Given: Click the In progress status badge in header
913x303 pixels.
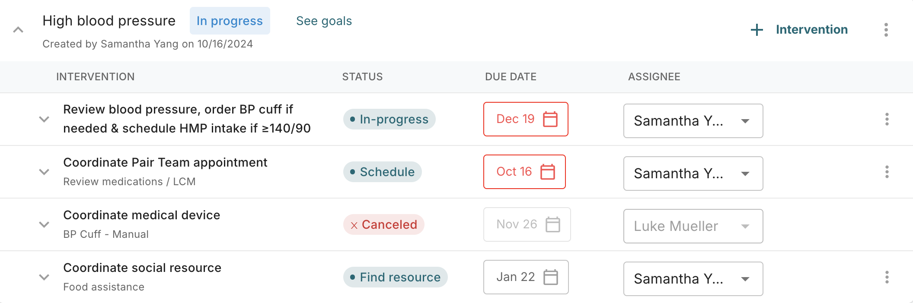Looking at the screenshot, I should [x=230, y=21].
